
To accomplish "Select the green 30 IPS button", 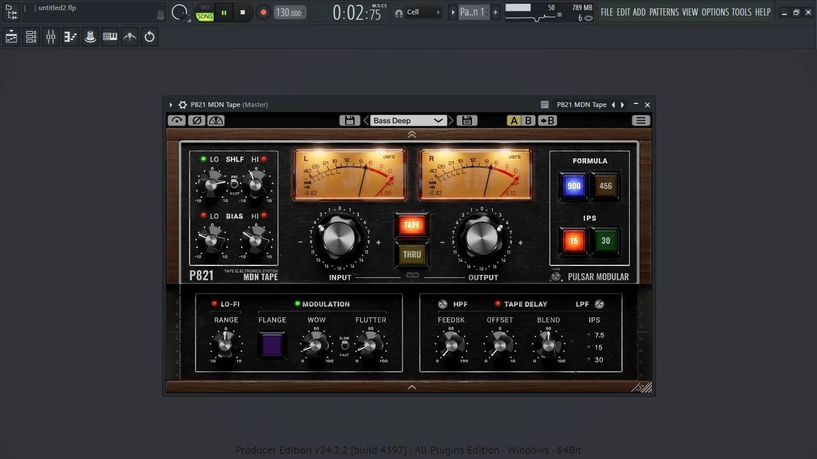I will (605, 241).
